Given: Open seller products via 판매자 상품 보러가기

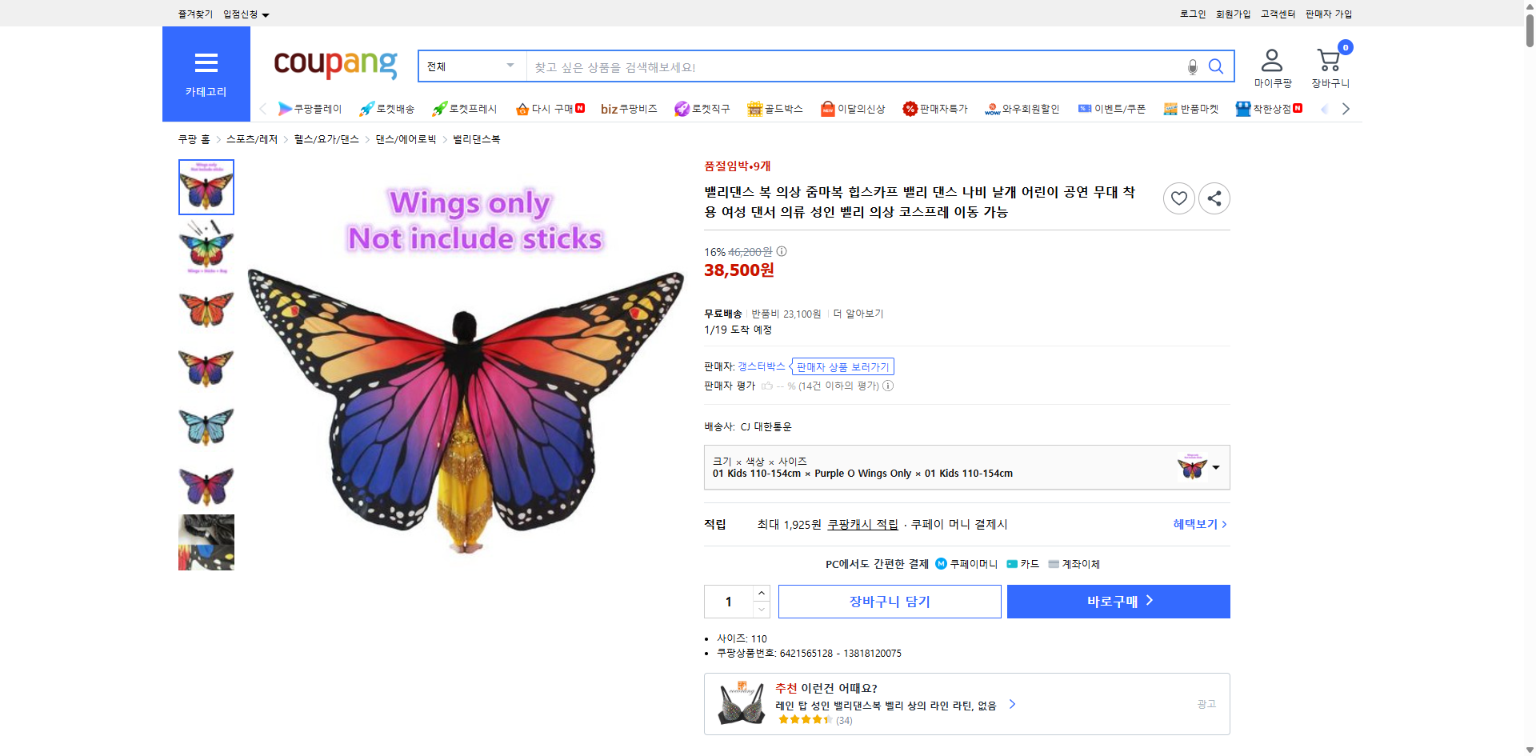Looking at the screenshot, I should coord(841,366).
